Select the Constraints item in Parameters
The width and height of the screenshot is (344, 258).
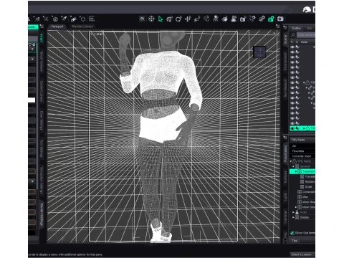(306, 192)
